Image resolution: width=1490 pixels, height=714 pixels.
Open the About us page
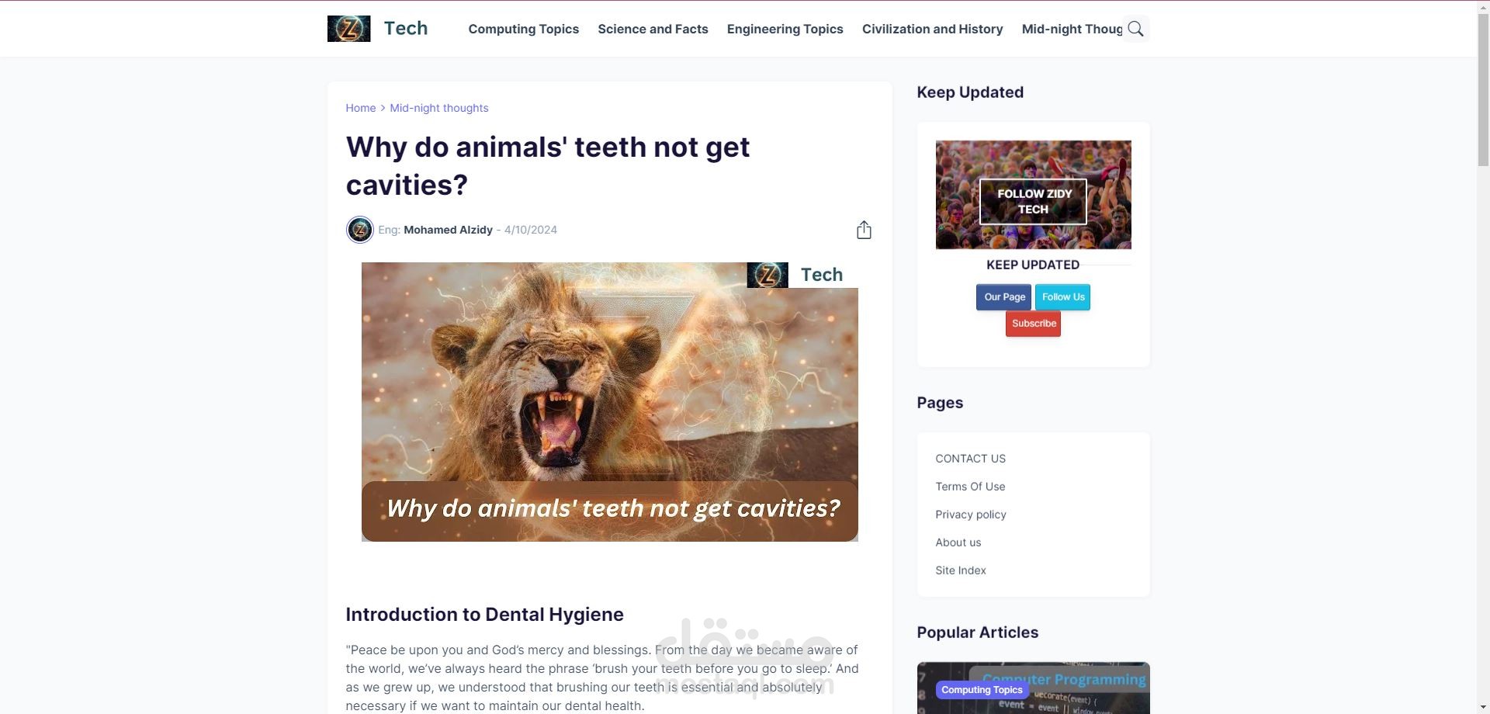(x=958, y=542)
